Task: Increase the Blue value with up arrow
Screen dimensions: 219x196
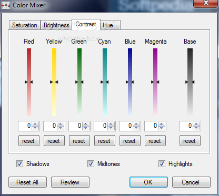Action: 136,124
